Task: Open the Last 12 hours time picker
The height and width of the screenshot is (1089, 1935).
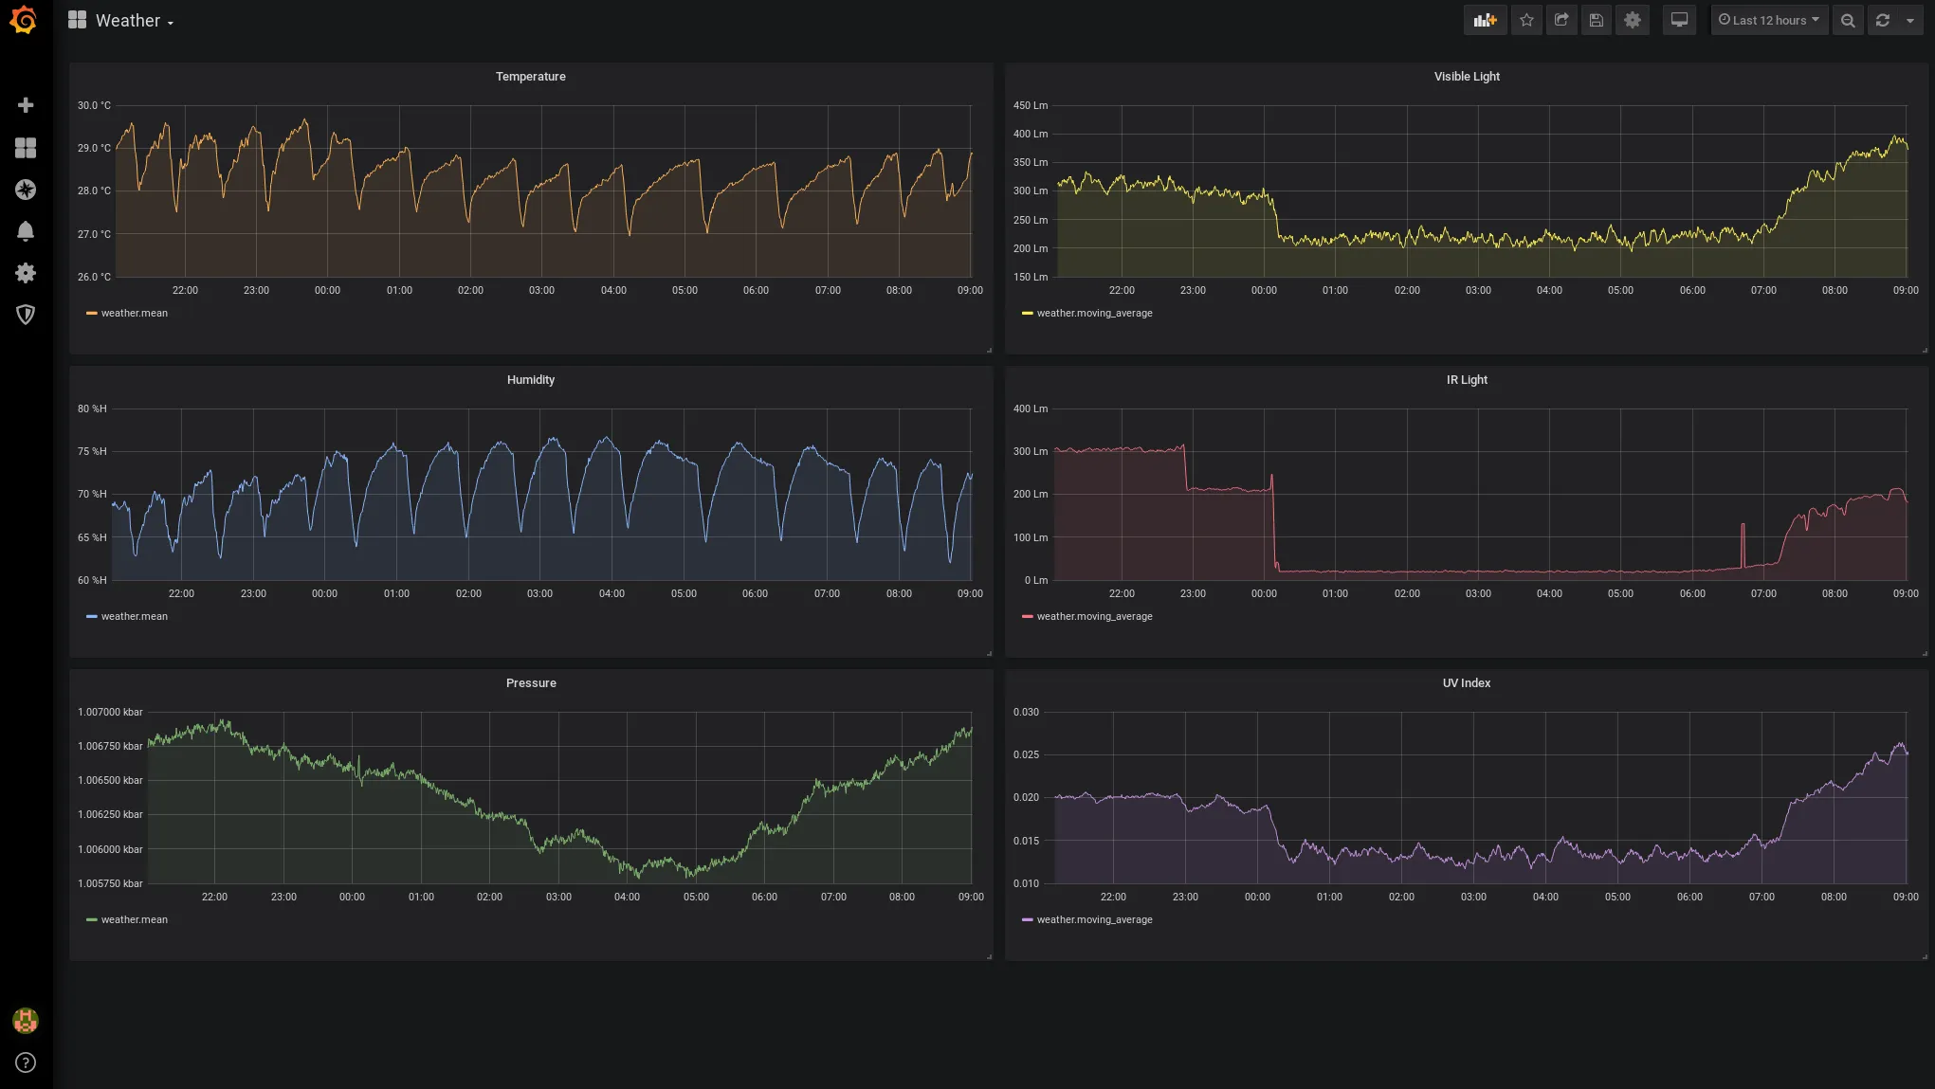Action: click(1768, 20)
